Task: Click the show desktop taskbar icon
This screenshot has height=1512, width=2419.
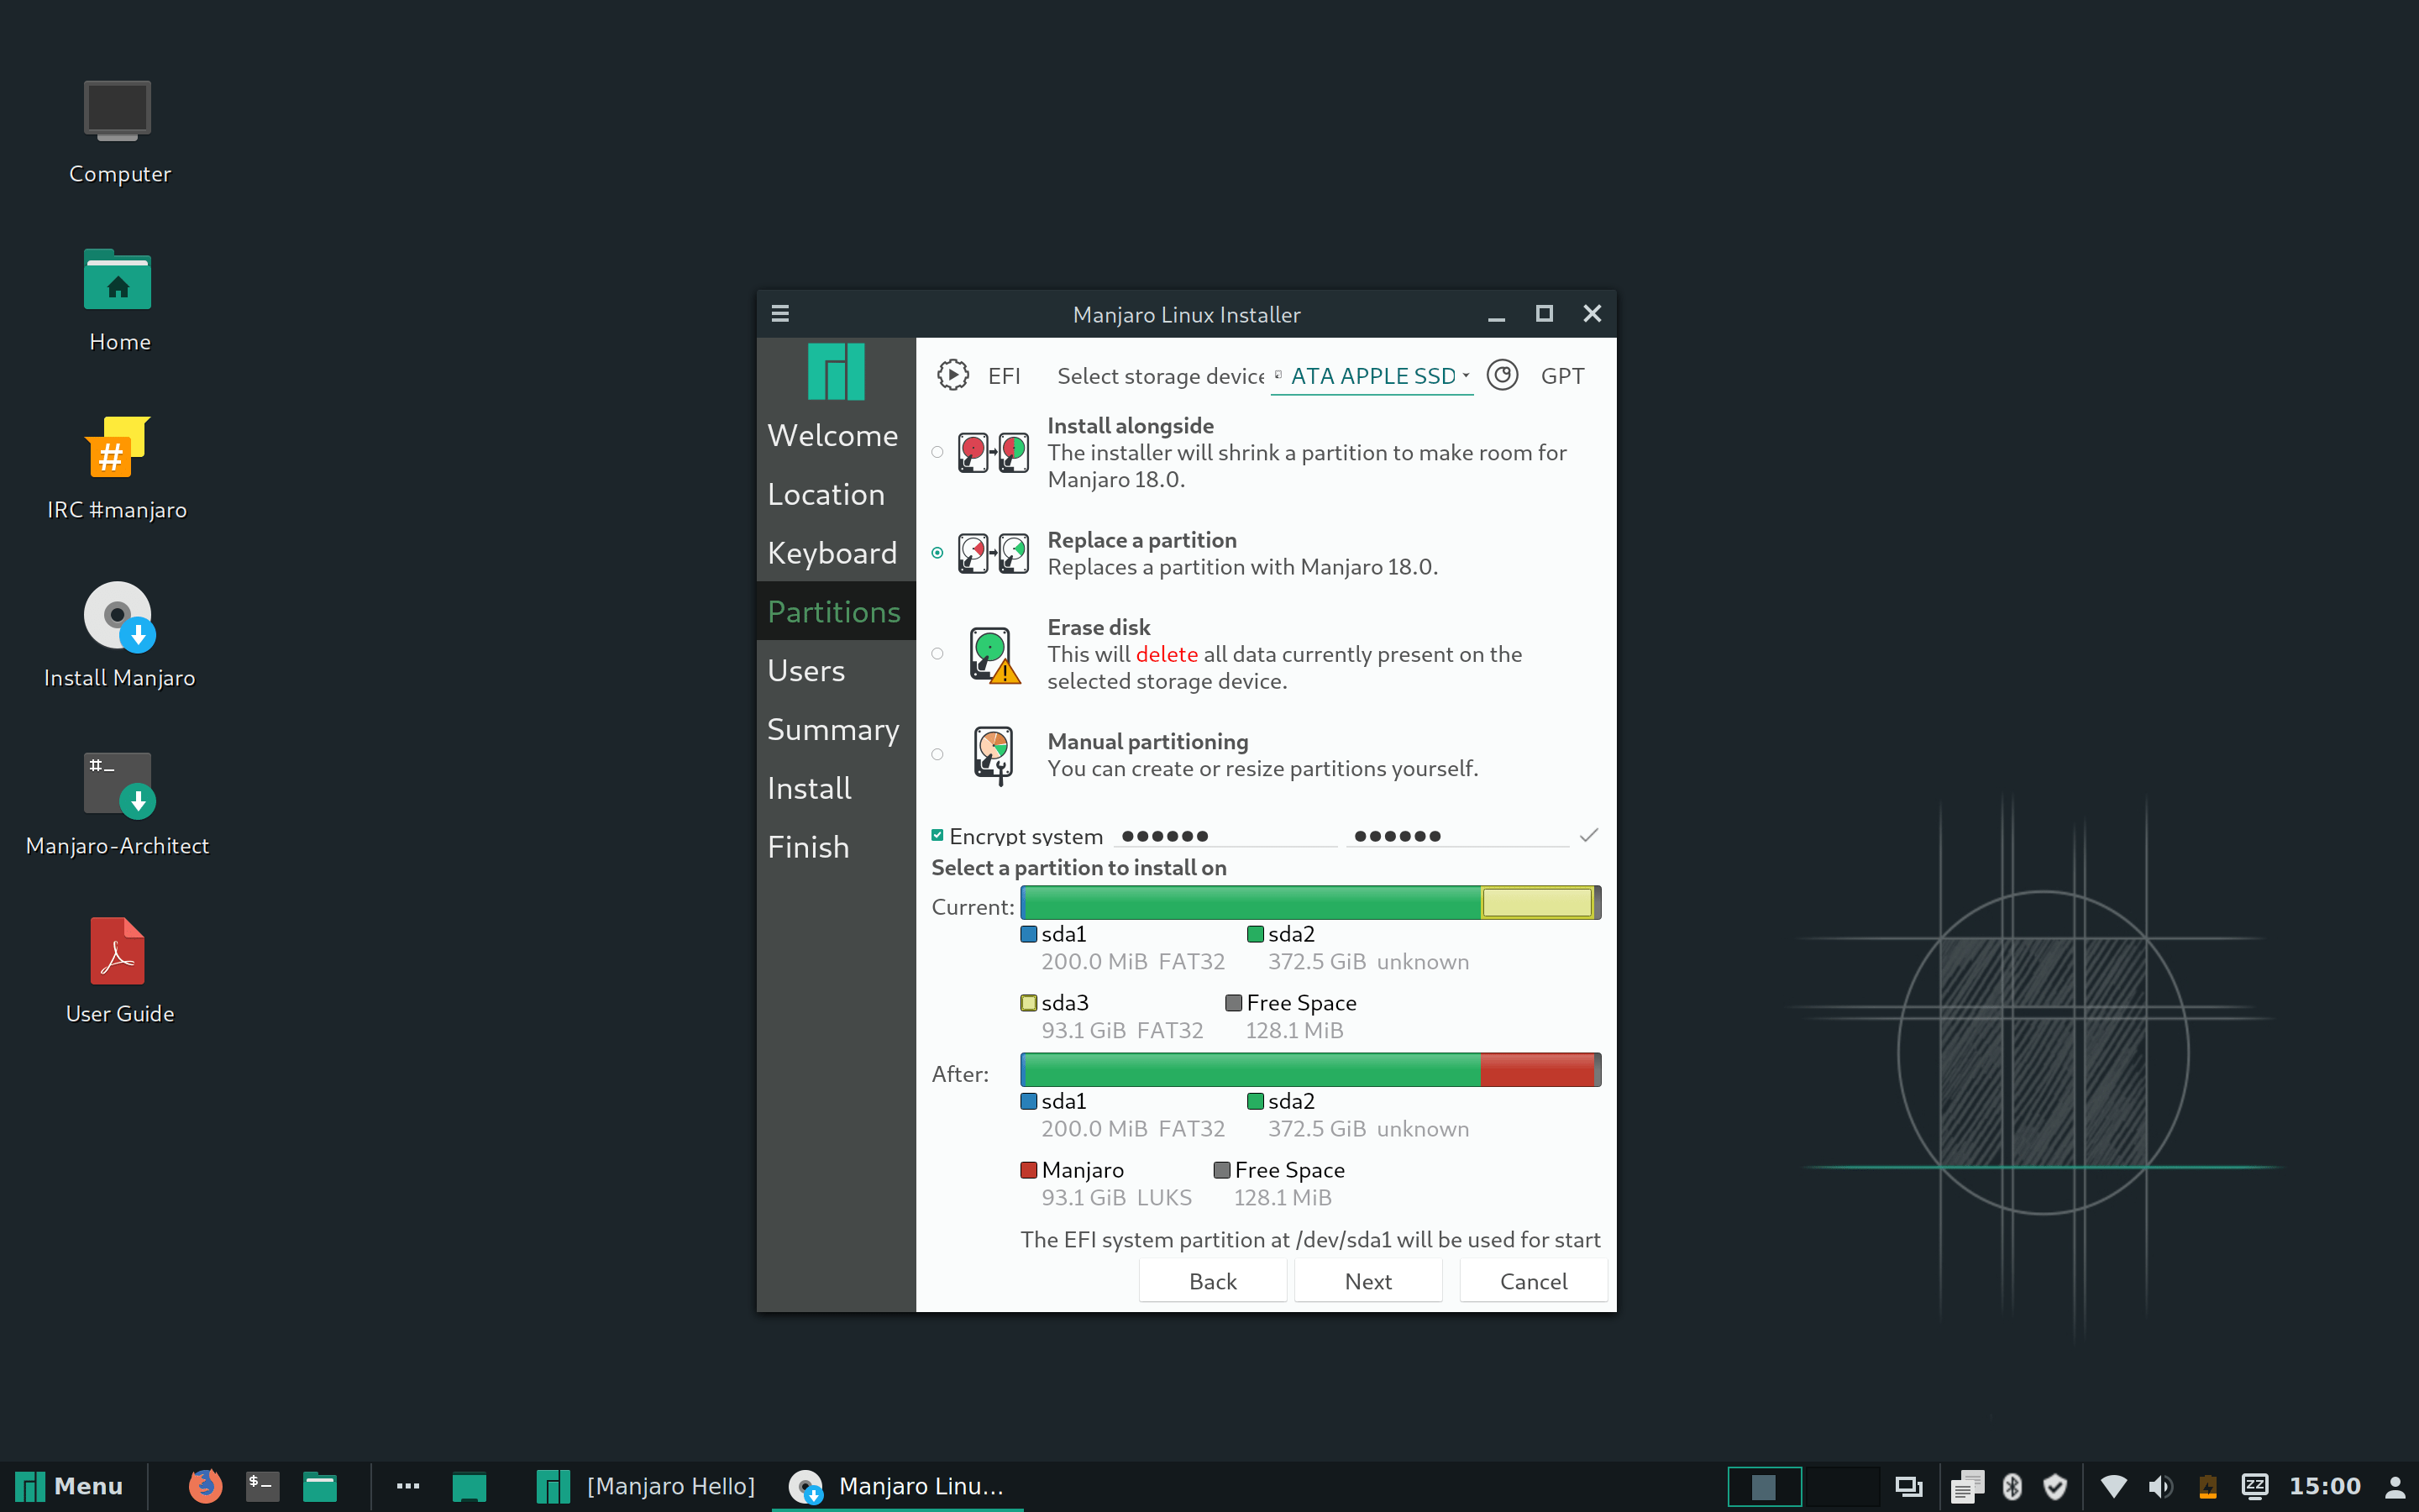Action: [x=469, y=1486]
